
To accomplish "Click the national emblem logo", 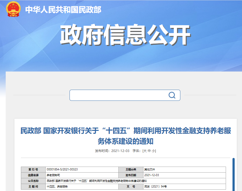I will [x=13, y=9].
